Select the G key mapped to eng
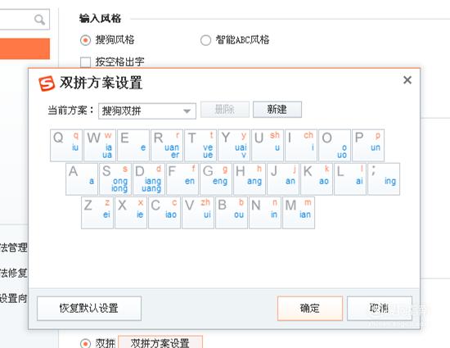450x348 pixels. click(216, 179)
